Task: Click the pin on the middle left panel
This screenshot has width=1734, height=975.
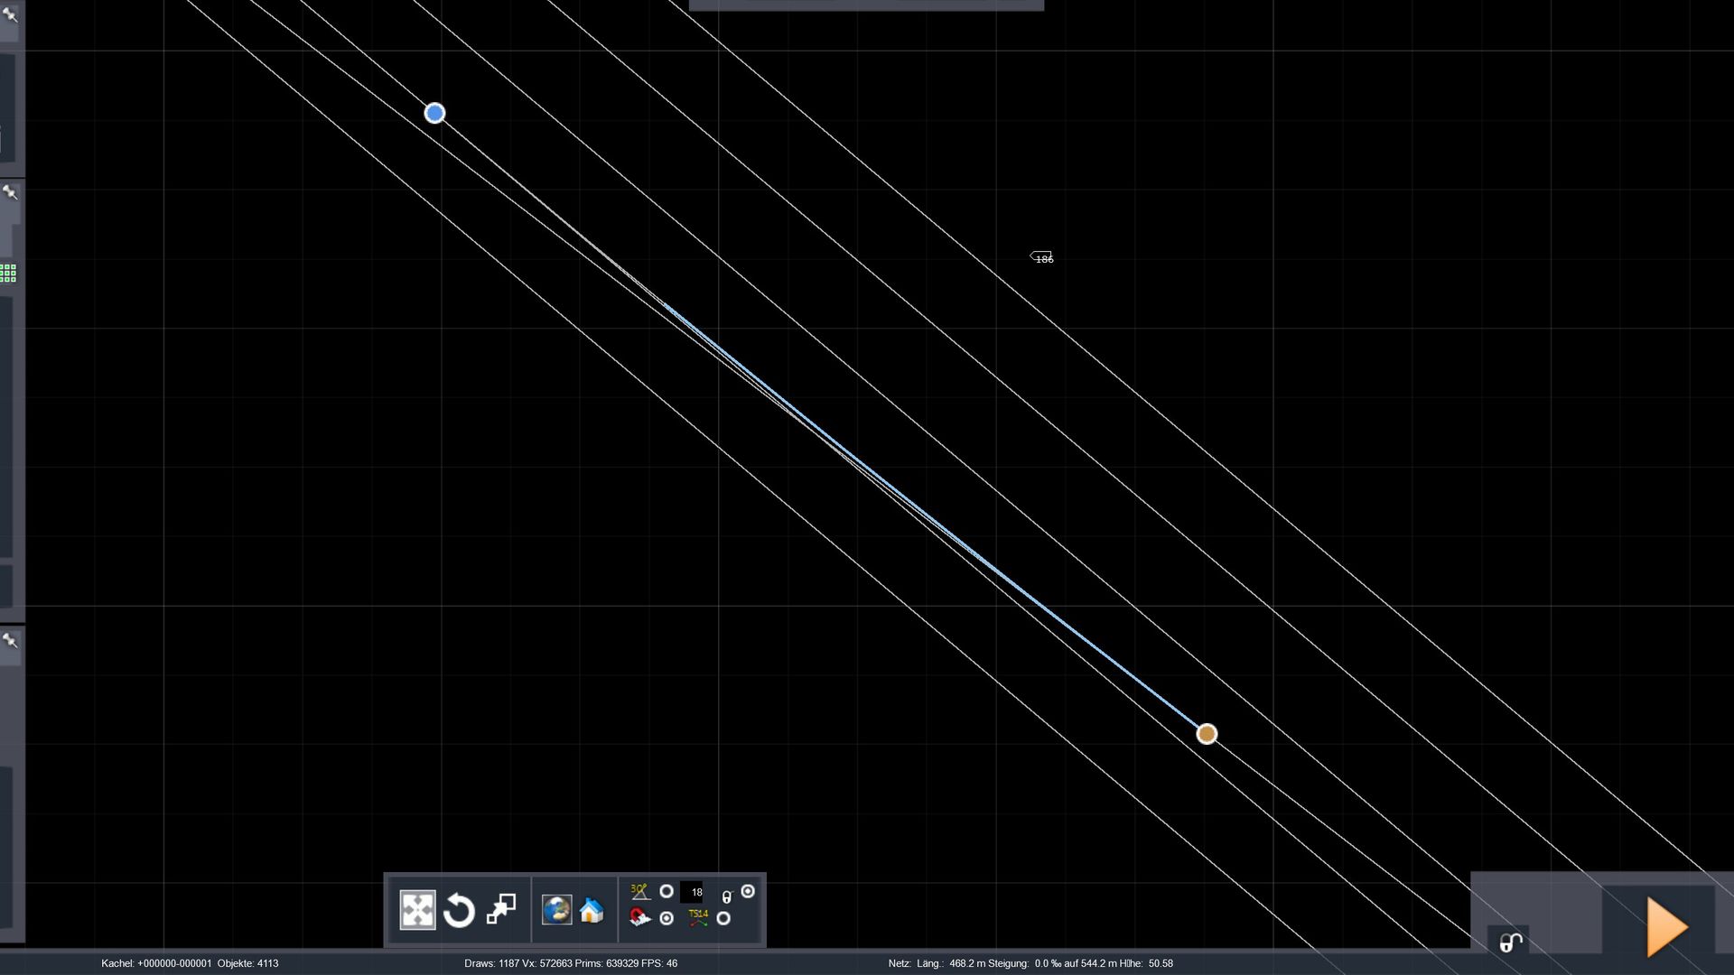Action: (x=10, y=192)
